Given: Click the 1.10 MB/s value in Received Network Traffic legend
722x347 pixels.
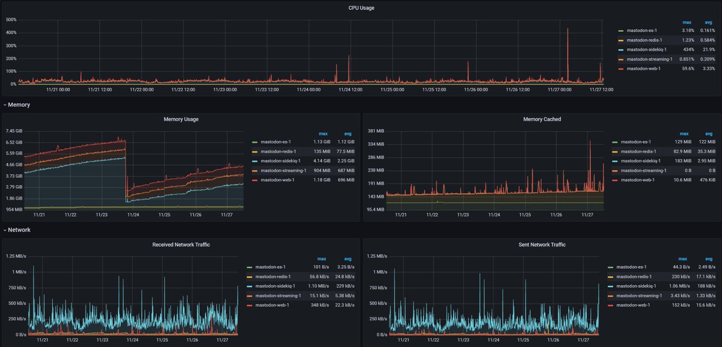Looking at the screenshot, I should pos(318,286).
